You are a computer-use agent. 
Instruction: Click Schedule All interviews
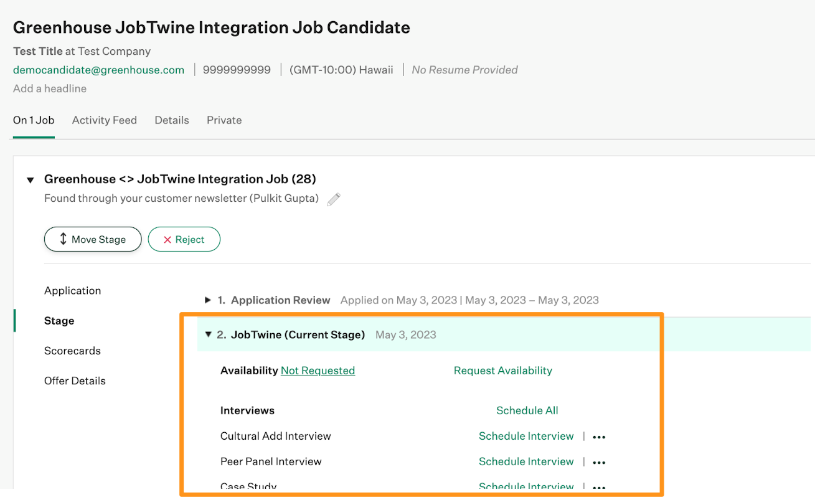pyautogui.click(x=527, y=410)
